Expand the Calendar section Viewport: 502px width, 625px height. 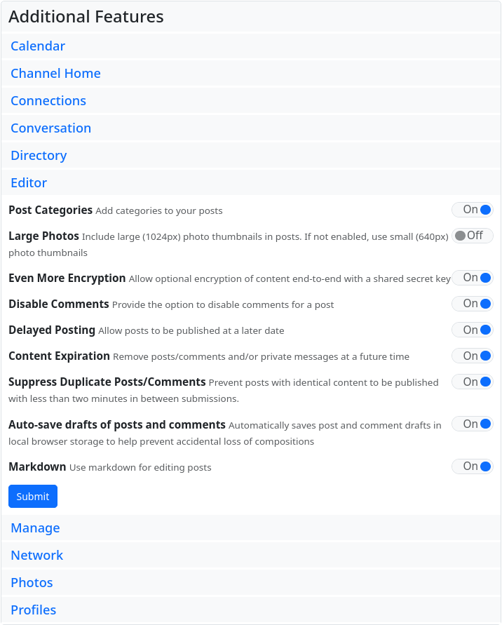pyautogui.click(x=38, y=46)
